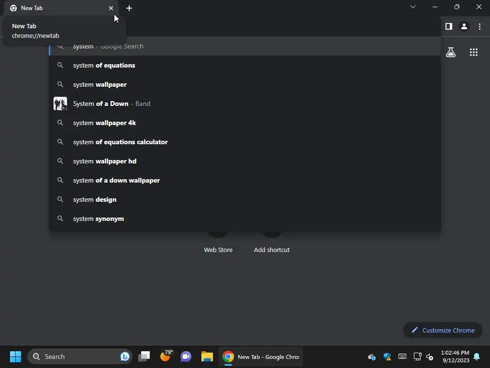Select the 'system - Google Search' suggestion
The height and width of the screenshot is (368, 490).
(245, 46)
